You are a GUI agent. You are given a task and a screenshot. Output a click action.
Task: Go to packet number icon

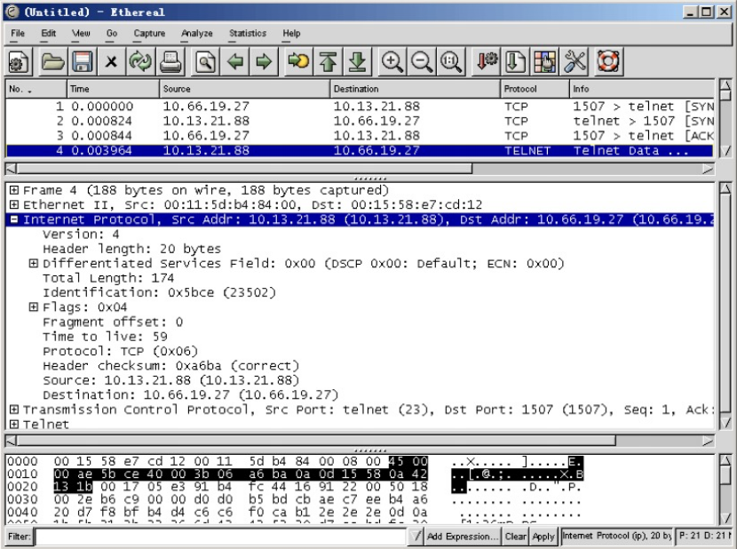coord(298,61)
